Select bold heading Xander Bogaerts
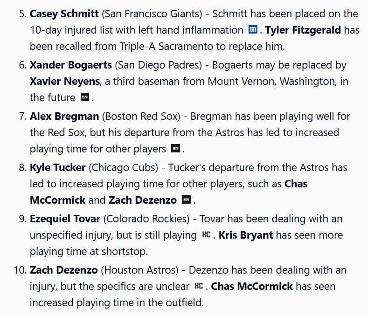367x316 pixels. click(71, 65)
